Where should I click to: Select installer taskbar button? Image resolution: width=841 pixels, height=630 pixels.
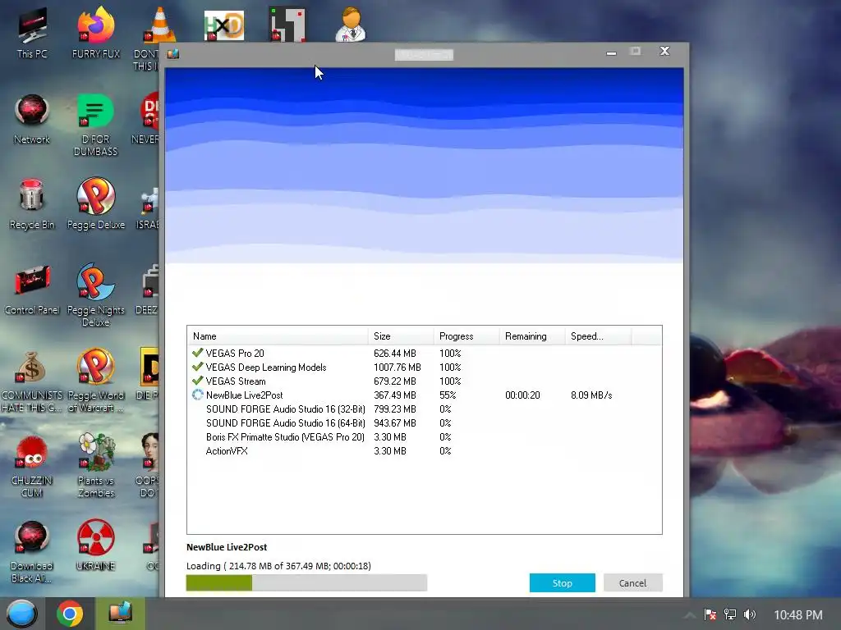click(120, 614)
